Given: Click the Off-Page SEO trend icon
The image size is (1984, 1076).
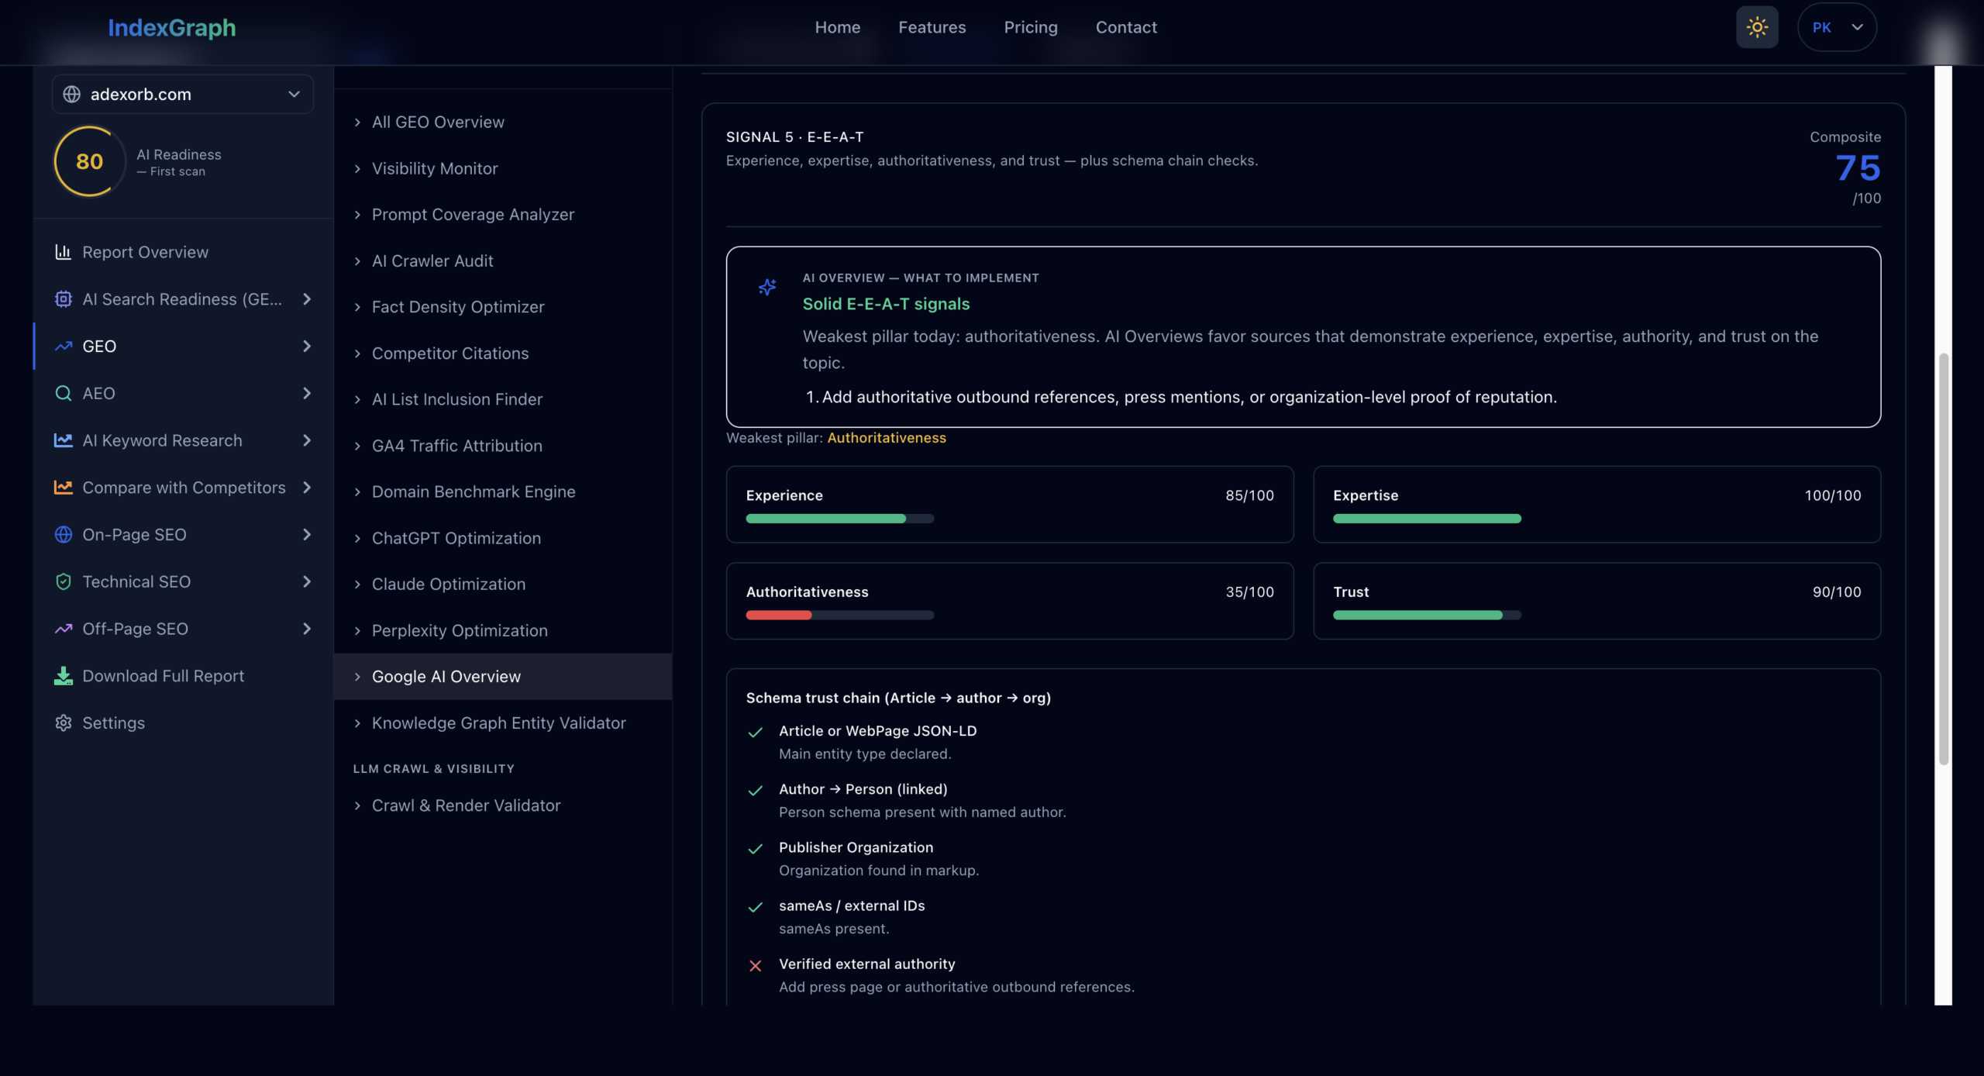Looking at the screenshot, I should coord(63,629).
